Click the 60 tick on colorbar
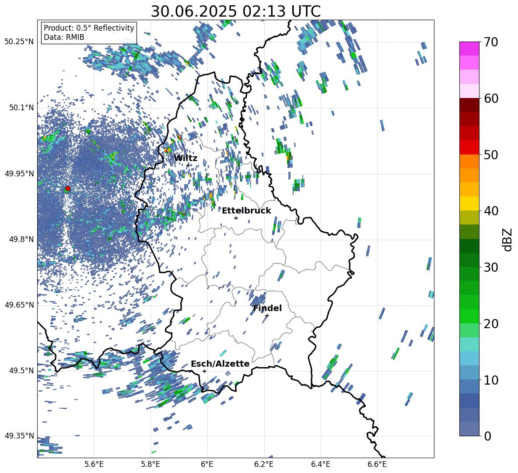 click(490, 98)
